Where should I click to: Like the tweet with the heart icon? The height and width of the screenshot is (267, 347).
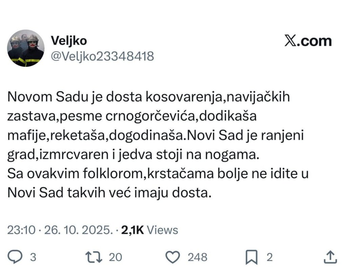click(174, 257)
